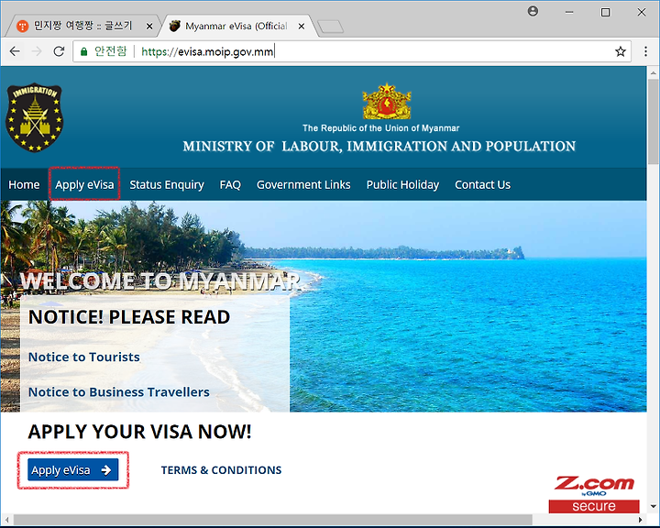Bookmark page with star icon
660x528 pixels.
[620, 51]
